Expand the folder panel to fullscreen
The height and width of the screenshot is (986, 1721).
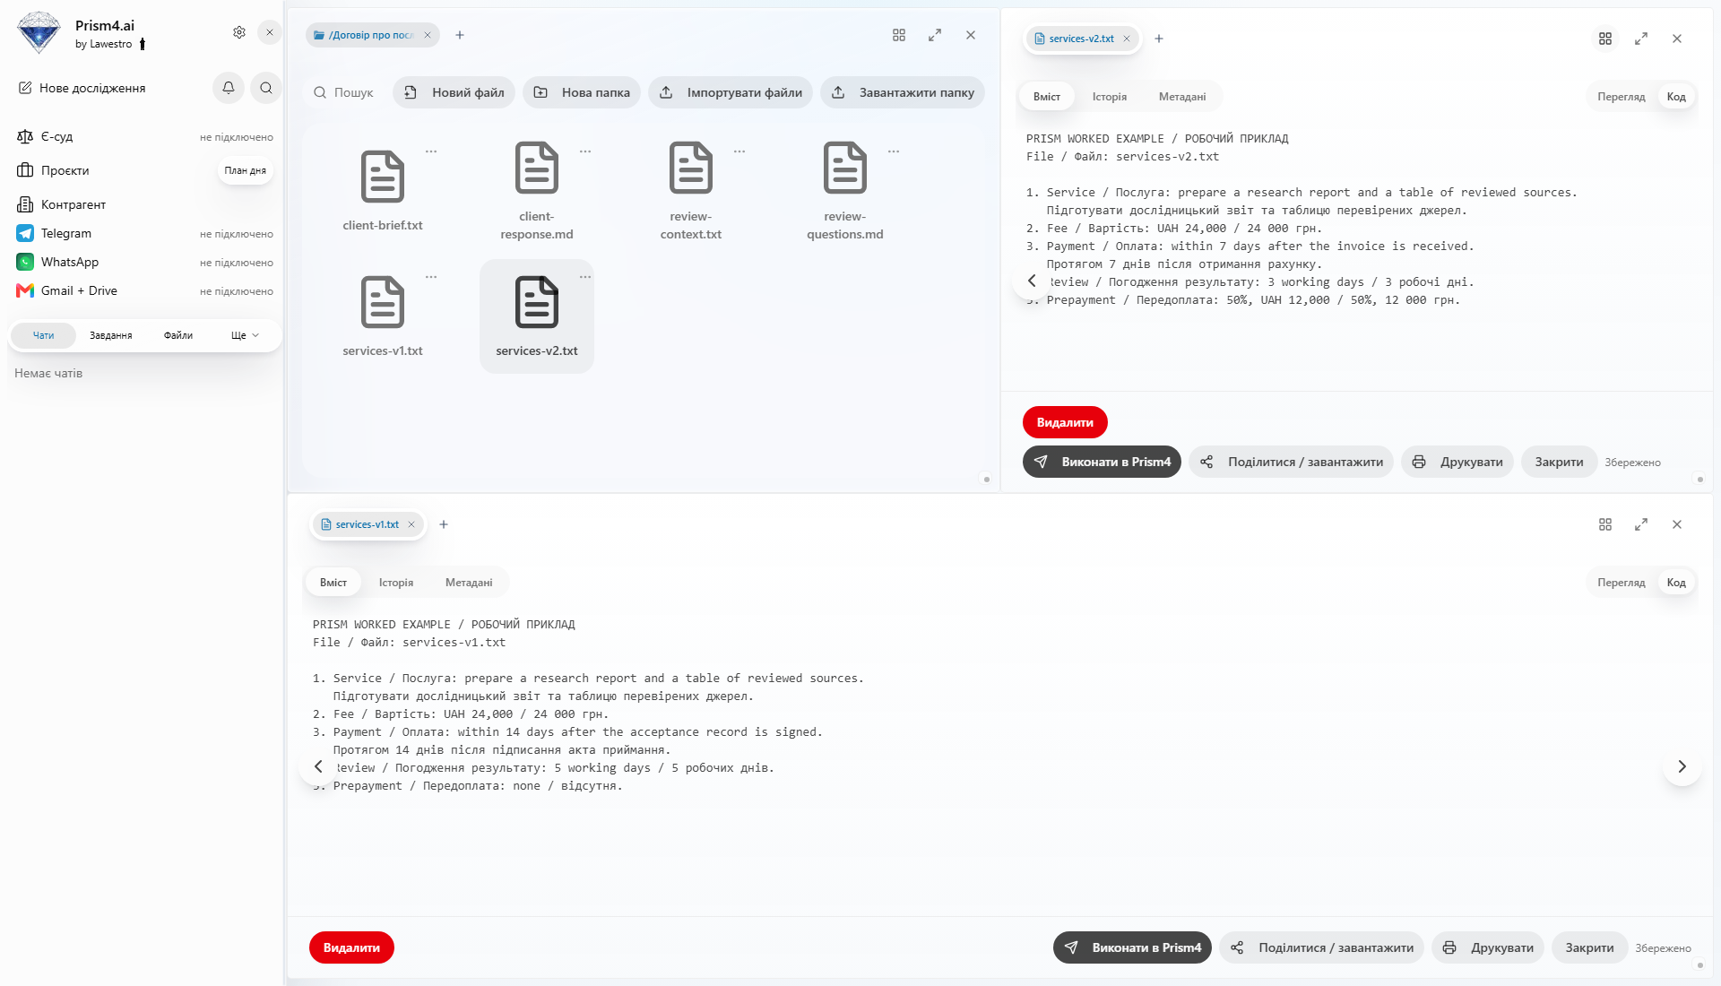935,35
